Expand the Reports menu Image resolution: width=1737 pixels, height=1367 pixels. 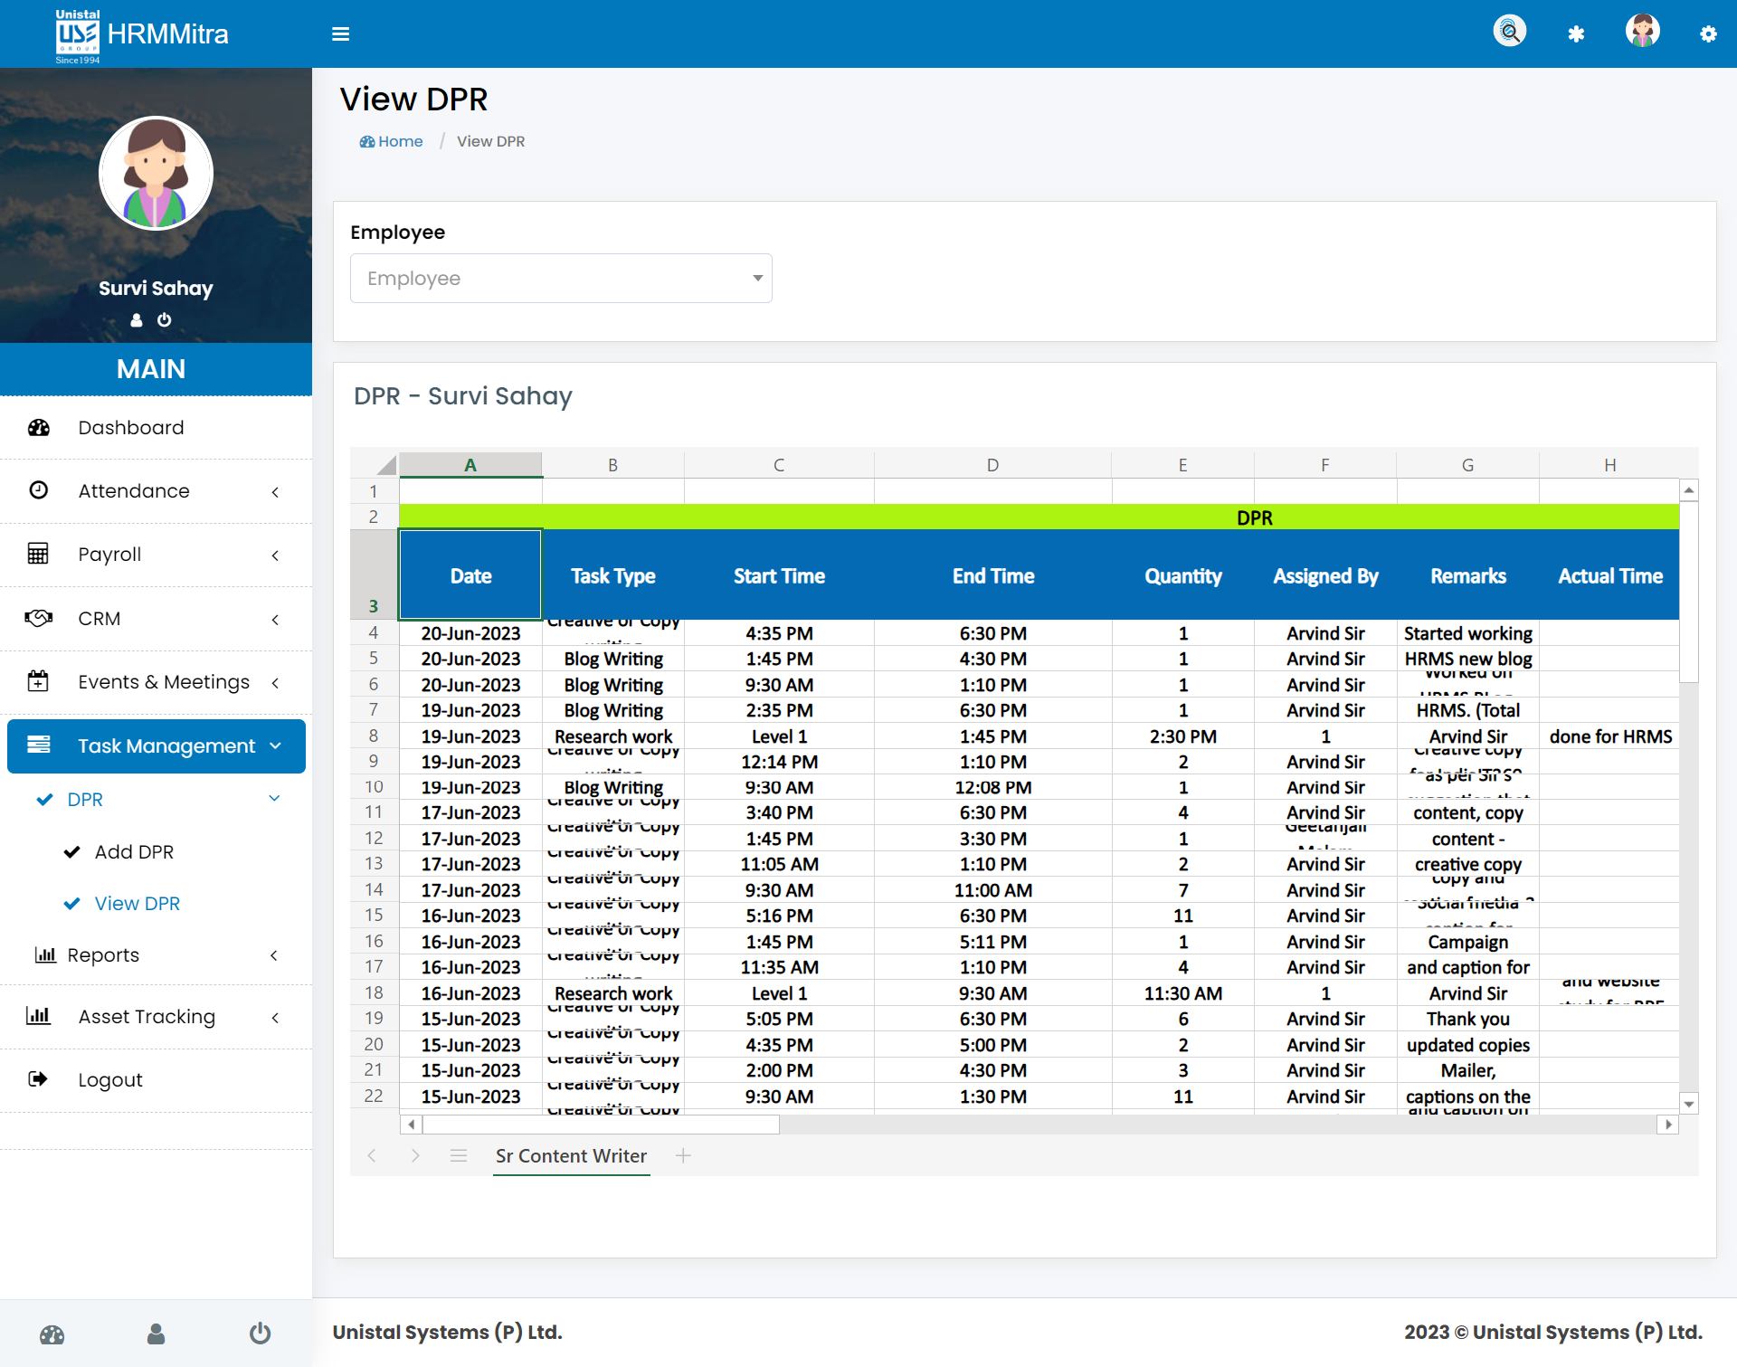click(156, 955)
